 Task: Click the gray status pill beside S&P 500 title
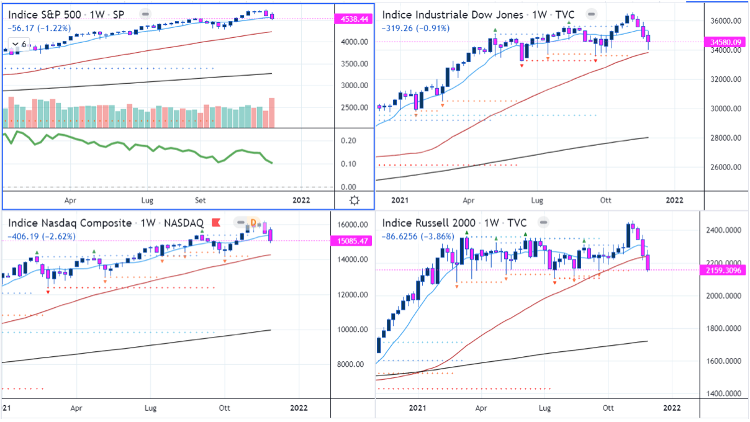tap(144, 13)
